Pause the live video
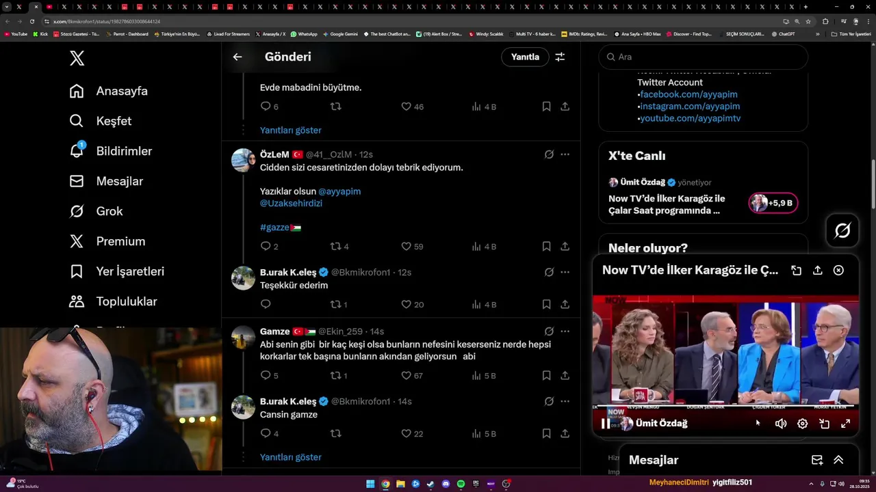The image size is (876, 492). (x=606, y=424)
